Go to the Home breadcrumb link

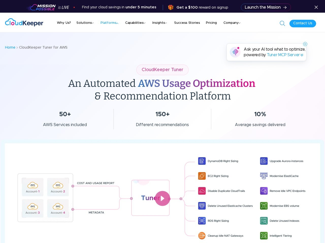pyautogui.click(x=10, y=47)
